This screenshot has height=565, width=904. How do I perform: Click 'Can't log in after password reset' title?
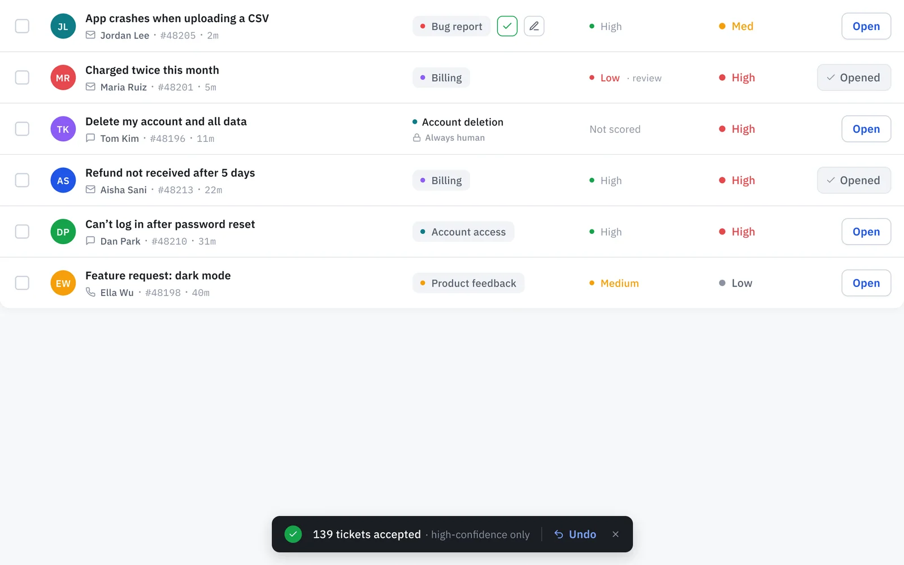(170, 224)
